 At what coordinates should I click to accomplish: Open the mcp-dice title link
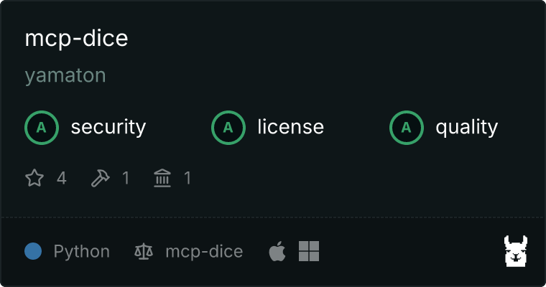(76, 38)
